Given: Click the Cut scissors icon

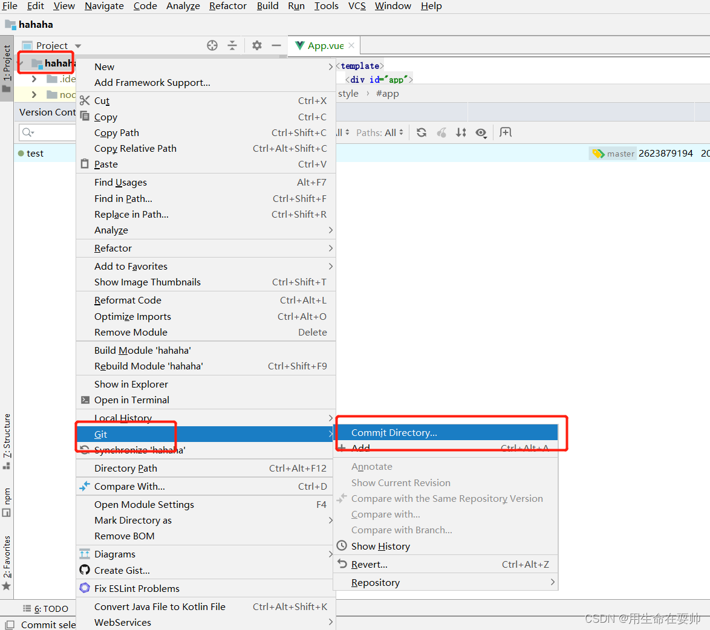Looking at the screenshot, I should pos(85,100).
